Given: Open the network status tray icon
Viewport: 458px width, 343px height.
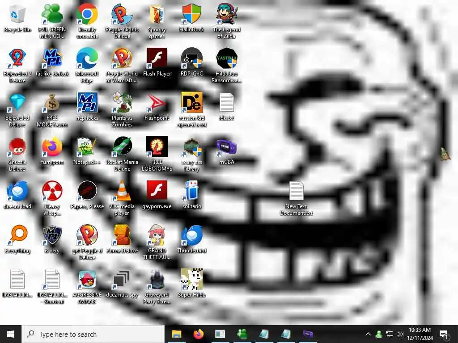Looking at the screenshot, I should [x=390, y=334].
